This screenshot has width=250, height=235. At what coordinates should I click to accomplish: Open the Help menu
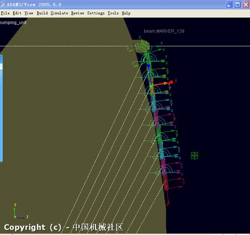pyautogui.click(x=126, y=13)
